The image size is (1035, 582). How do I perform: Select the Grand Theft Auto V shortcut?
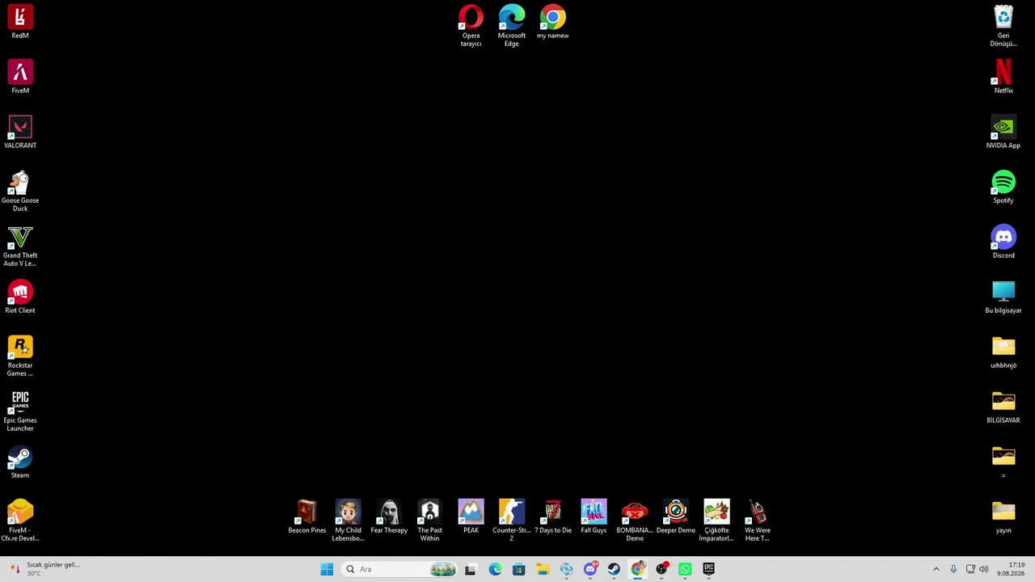(x=20, y=246)
